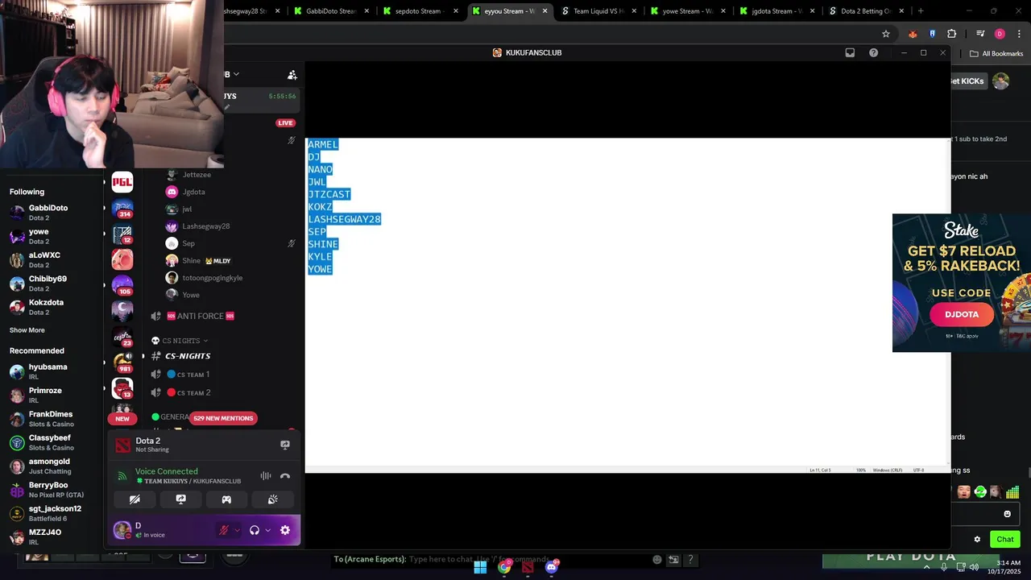Viewport: 1031px width, 580px height.
Task: Open server icon with 105 badge
Action: tap(122, 285)
